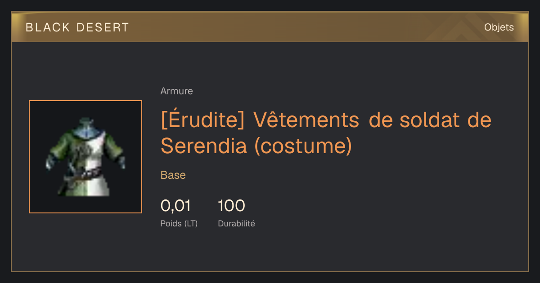Viewport: 540px width, 283px height.
Task: Select the Armure category label
Action: pyautogui.click(x=176, y=91)
